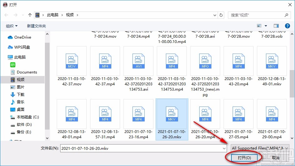
Task: Expand the address bar history dropdown
Action: tap(215, 15)
